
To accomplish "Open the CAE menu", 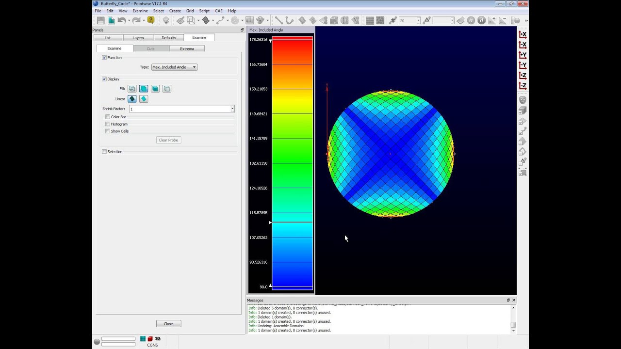I will (x=218, y=11).
